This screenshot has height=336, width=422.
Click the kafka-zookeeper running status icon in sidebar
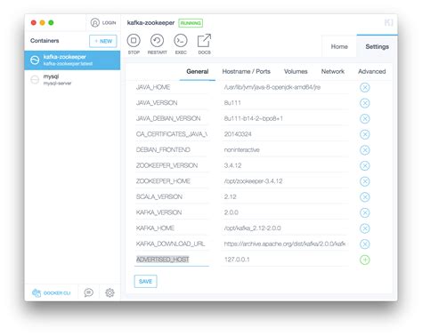35,60
